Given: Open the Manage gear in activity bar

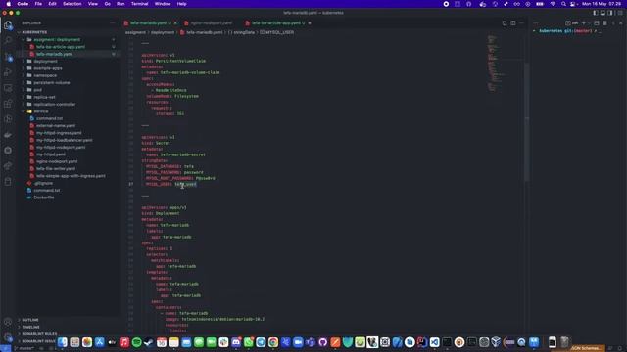Looking at the screenshot, I should pos(8,336).
